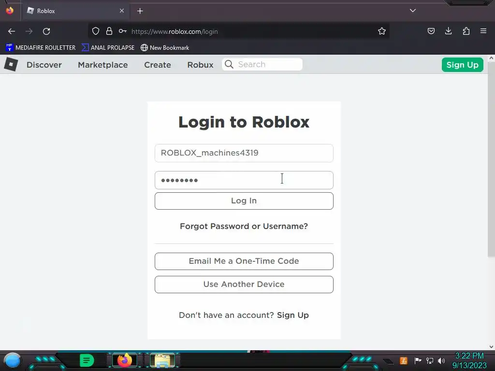The height and width of the screenshot is (371, 495).
Task: Focus the username field ROBLOX_machines4319
Action: click(244, 153)
